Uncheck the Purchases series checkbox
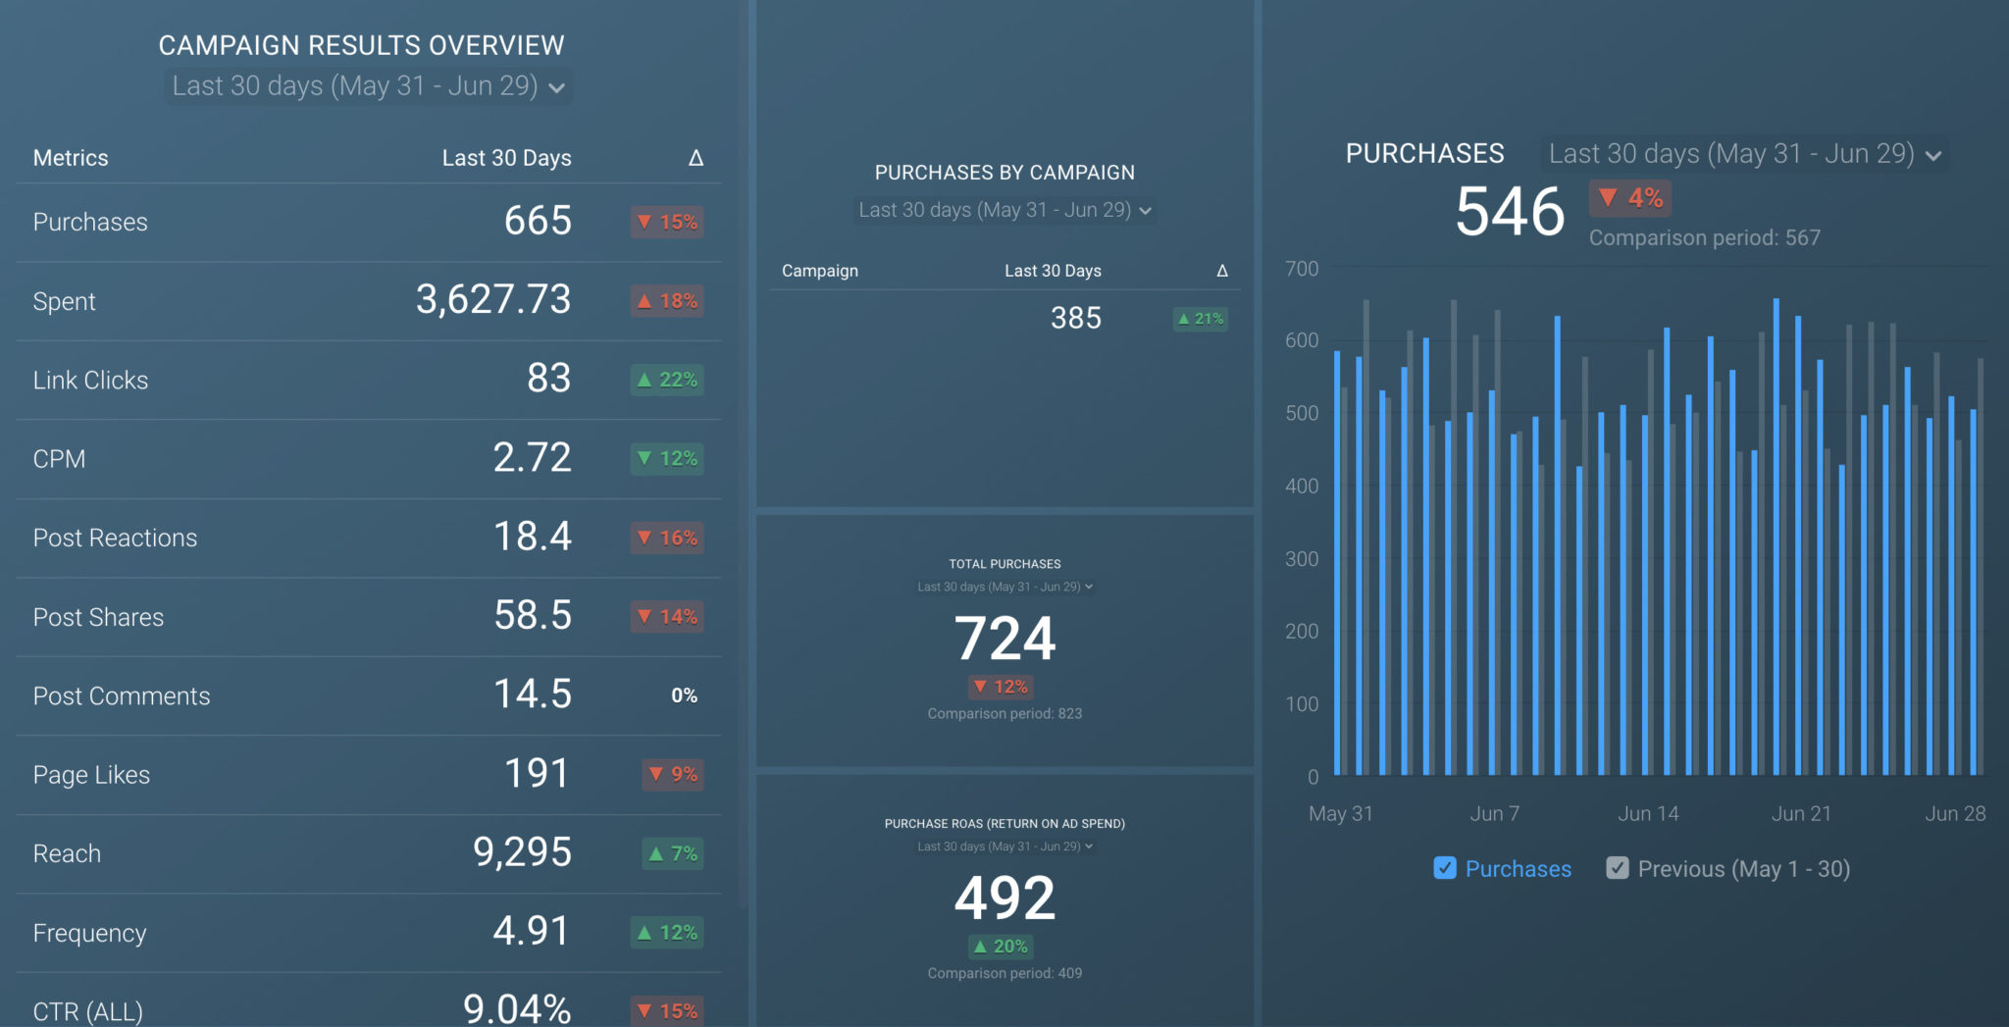2009x1027 pixels. click(1444, 868)
